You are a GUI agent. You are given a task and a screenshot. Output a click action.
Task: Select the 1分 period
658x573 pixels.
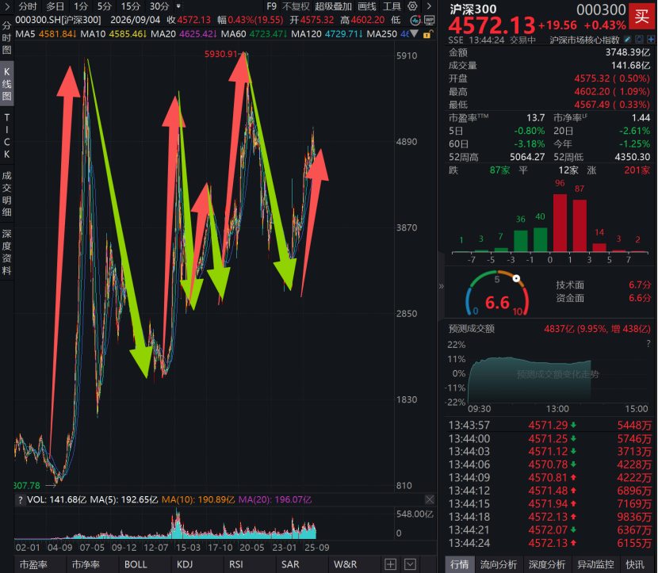tap(81, 6)
